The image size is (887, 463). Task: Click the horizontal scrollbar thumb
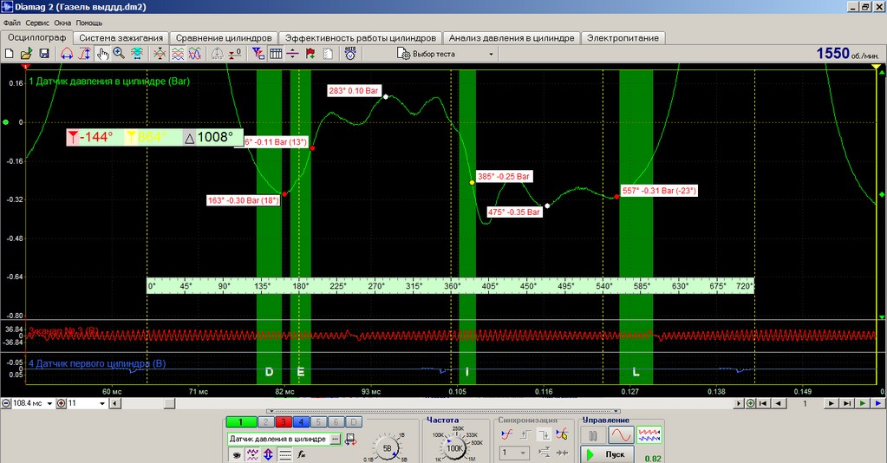(169, 403)
